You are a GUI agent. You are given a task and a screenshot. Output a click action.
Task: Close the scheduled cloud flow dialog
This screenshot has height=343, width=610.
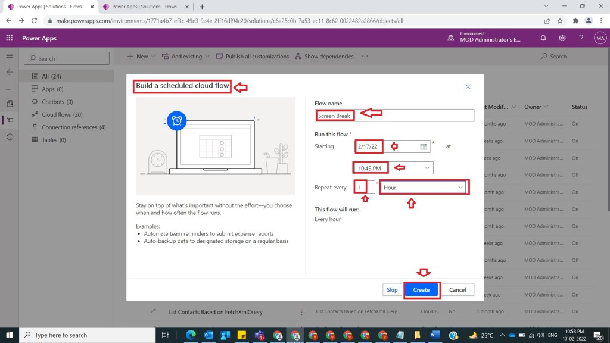pyautogui.click(x=468, y=87)
